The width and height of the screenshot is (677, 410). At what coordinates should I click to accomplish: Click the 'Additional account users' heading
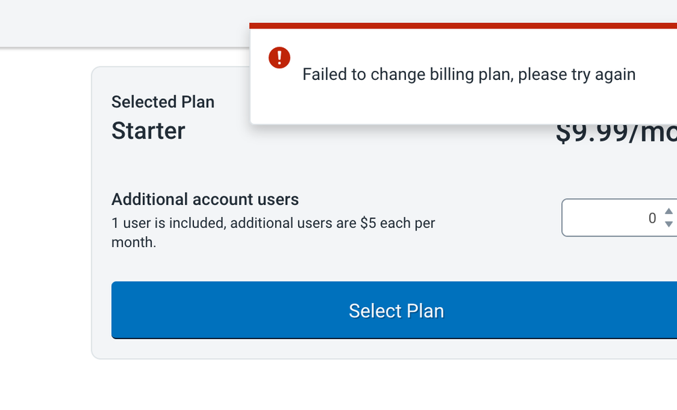point(205,200)
